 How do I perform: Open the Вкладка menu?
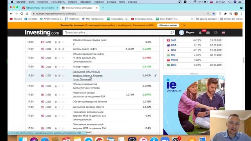111,2
